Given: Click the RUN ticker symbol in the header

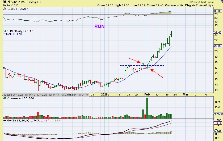Looking at the screenshot, I should click(6, 2).
